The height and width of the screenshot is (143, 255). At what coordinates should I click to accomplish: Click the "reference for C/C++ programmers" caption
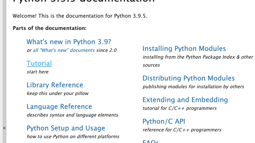[182, 130]
